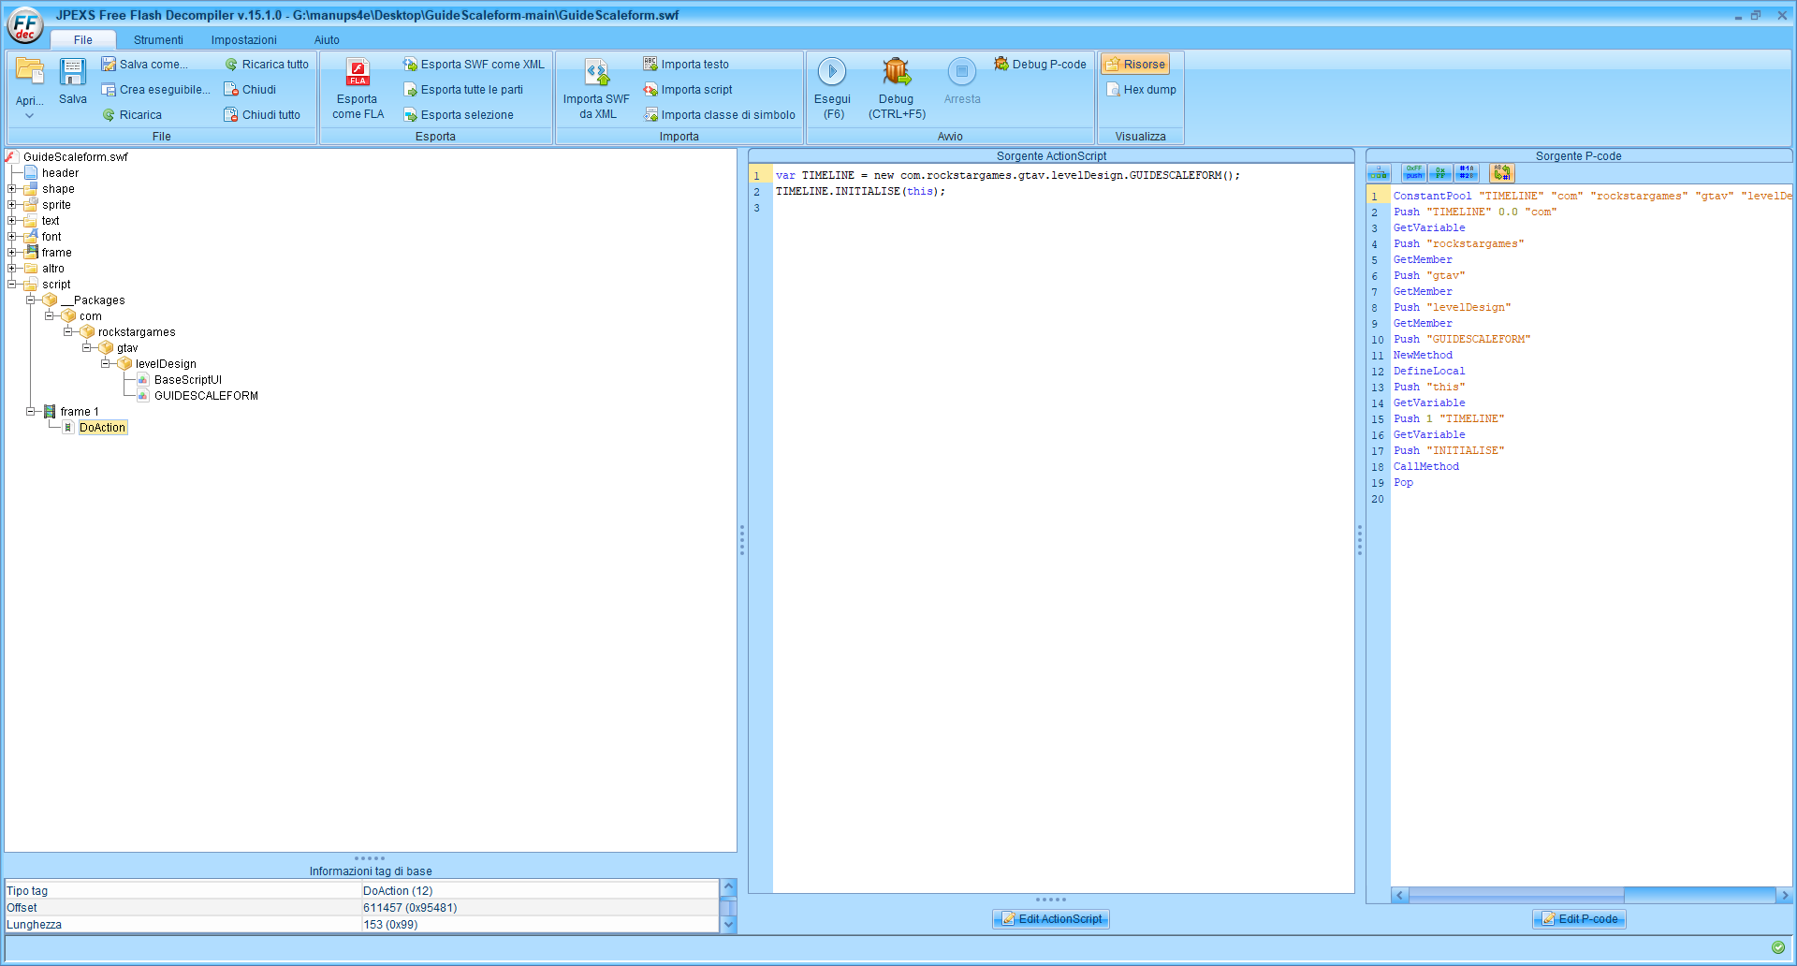Switch to the Impostazioni tab

point(243,40)
